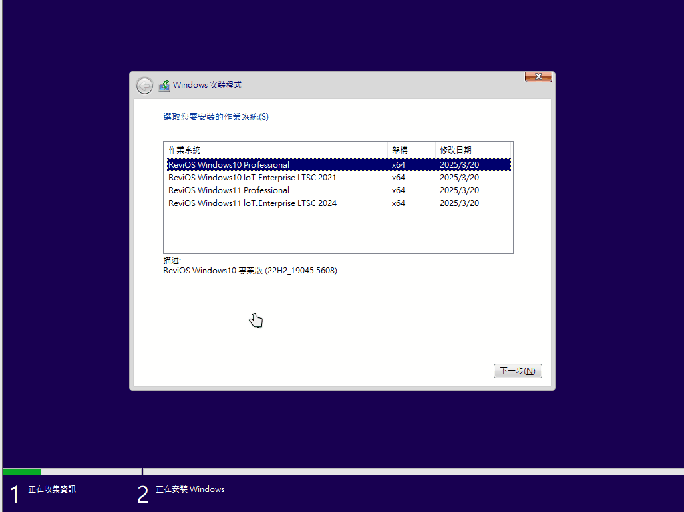Sort by 修改日期 column header
Image resolution: width=684 pixels, height=512 pixels.
pos(473,150)
